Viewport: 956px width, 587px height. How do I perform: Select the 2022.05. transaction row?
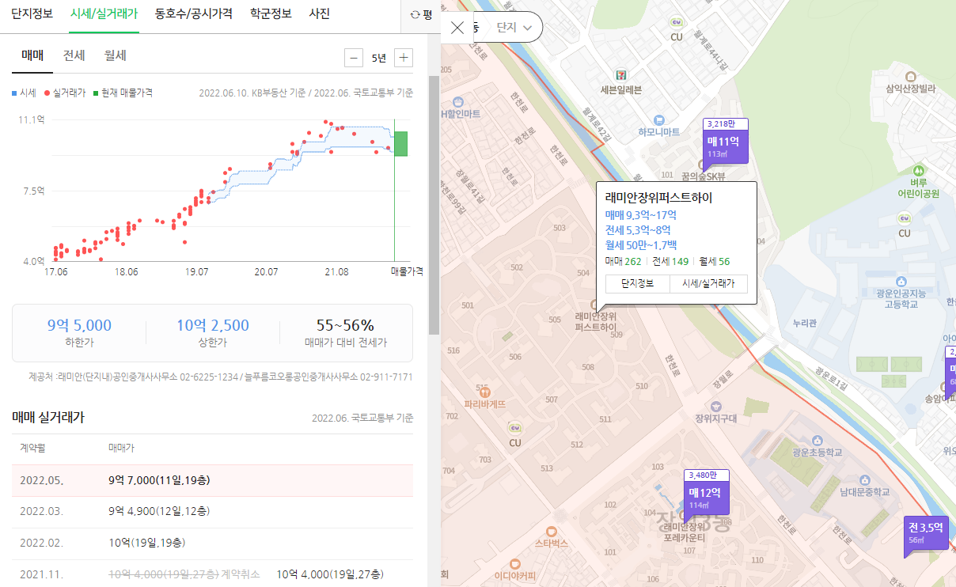coord(212,480)
